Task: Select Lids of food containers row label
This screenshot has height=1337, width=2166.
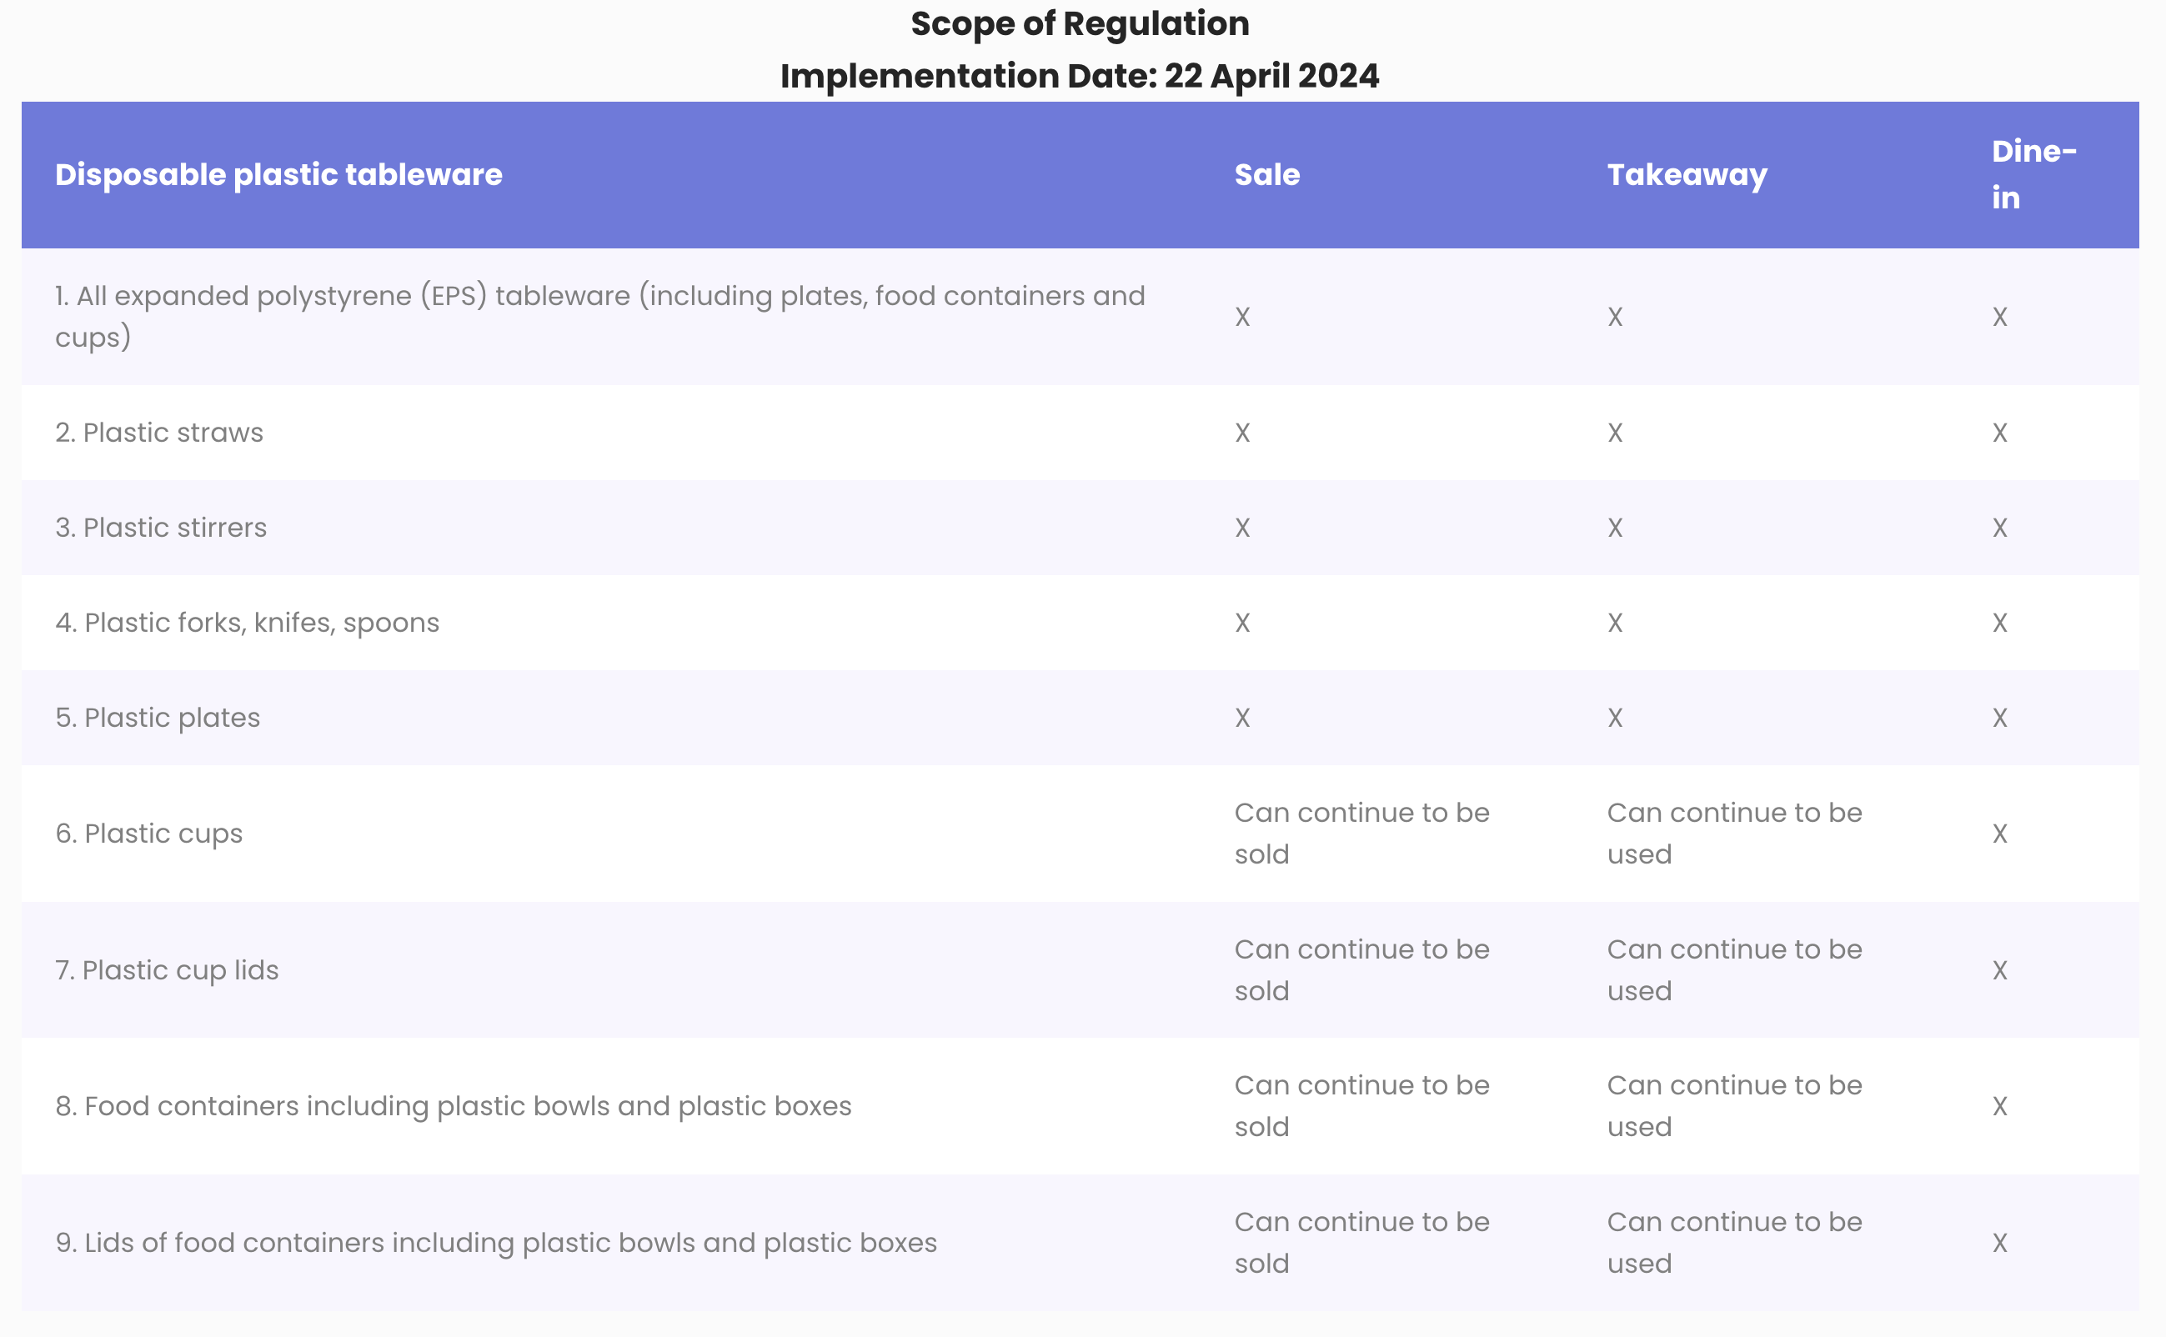Action: (495, 1242)
